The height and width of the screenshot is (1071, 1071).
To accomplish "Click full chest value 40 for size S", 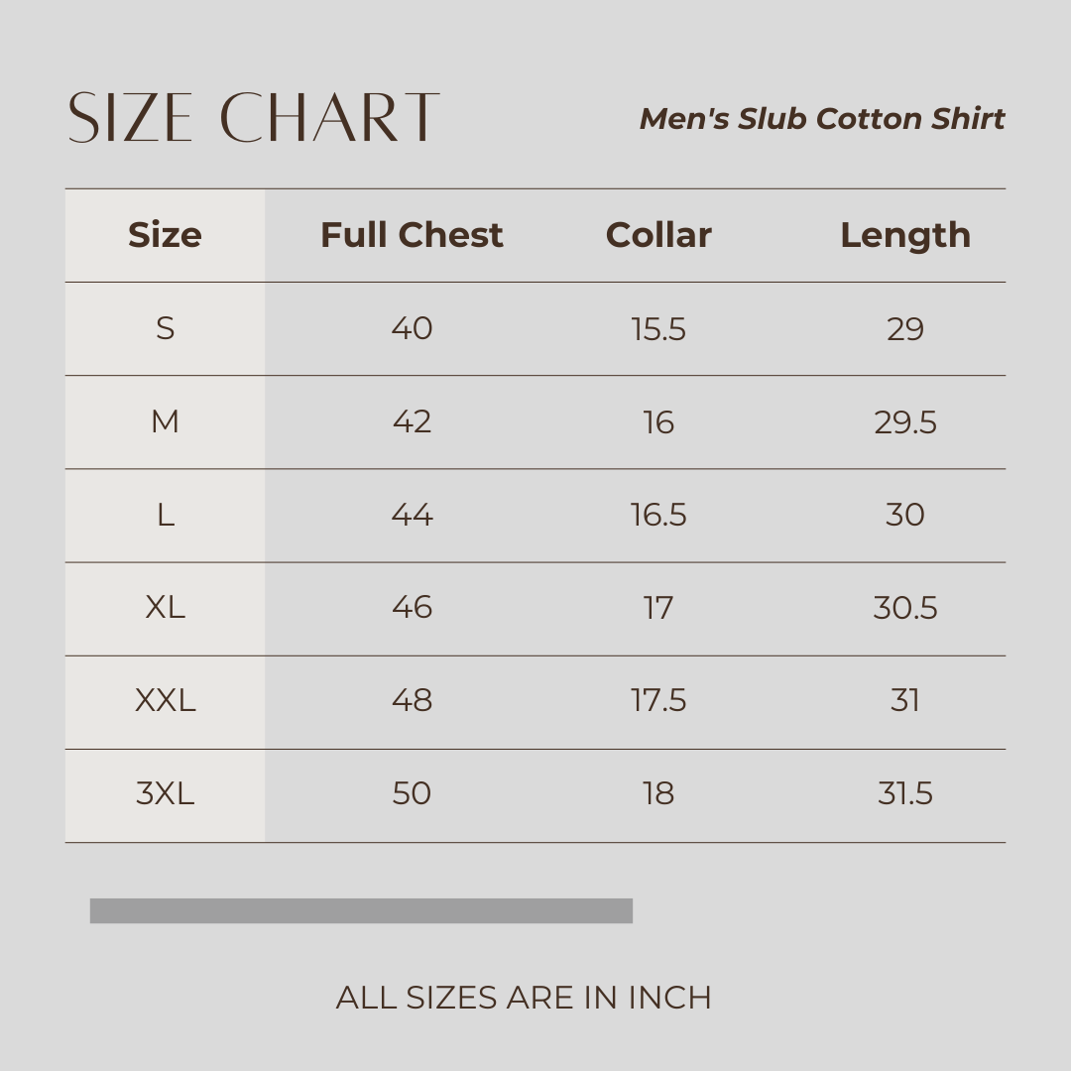I will 412,328.
